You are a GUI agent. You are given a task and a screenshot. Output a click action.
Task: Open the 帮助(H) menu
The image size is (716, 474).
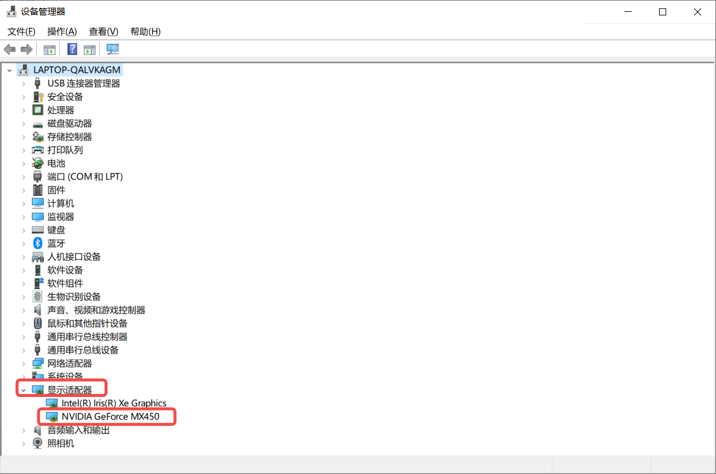pyautogui.click(x=145, y=31)
